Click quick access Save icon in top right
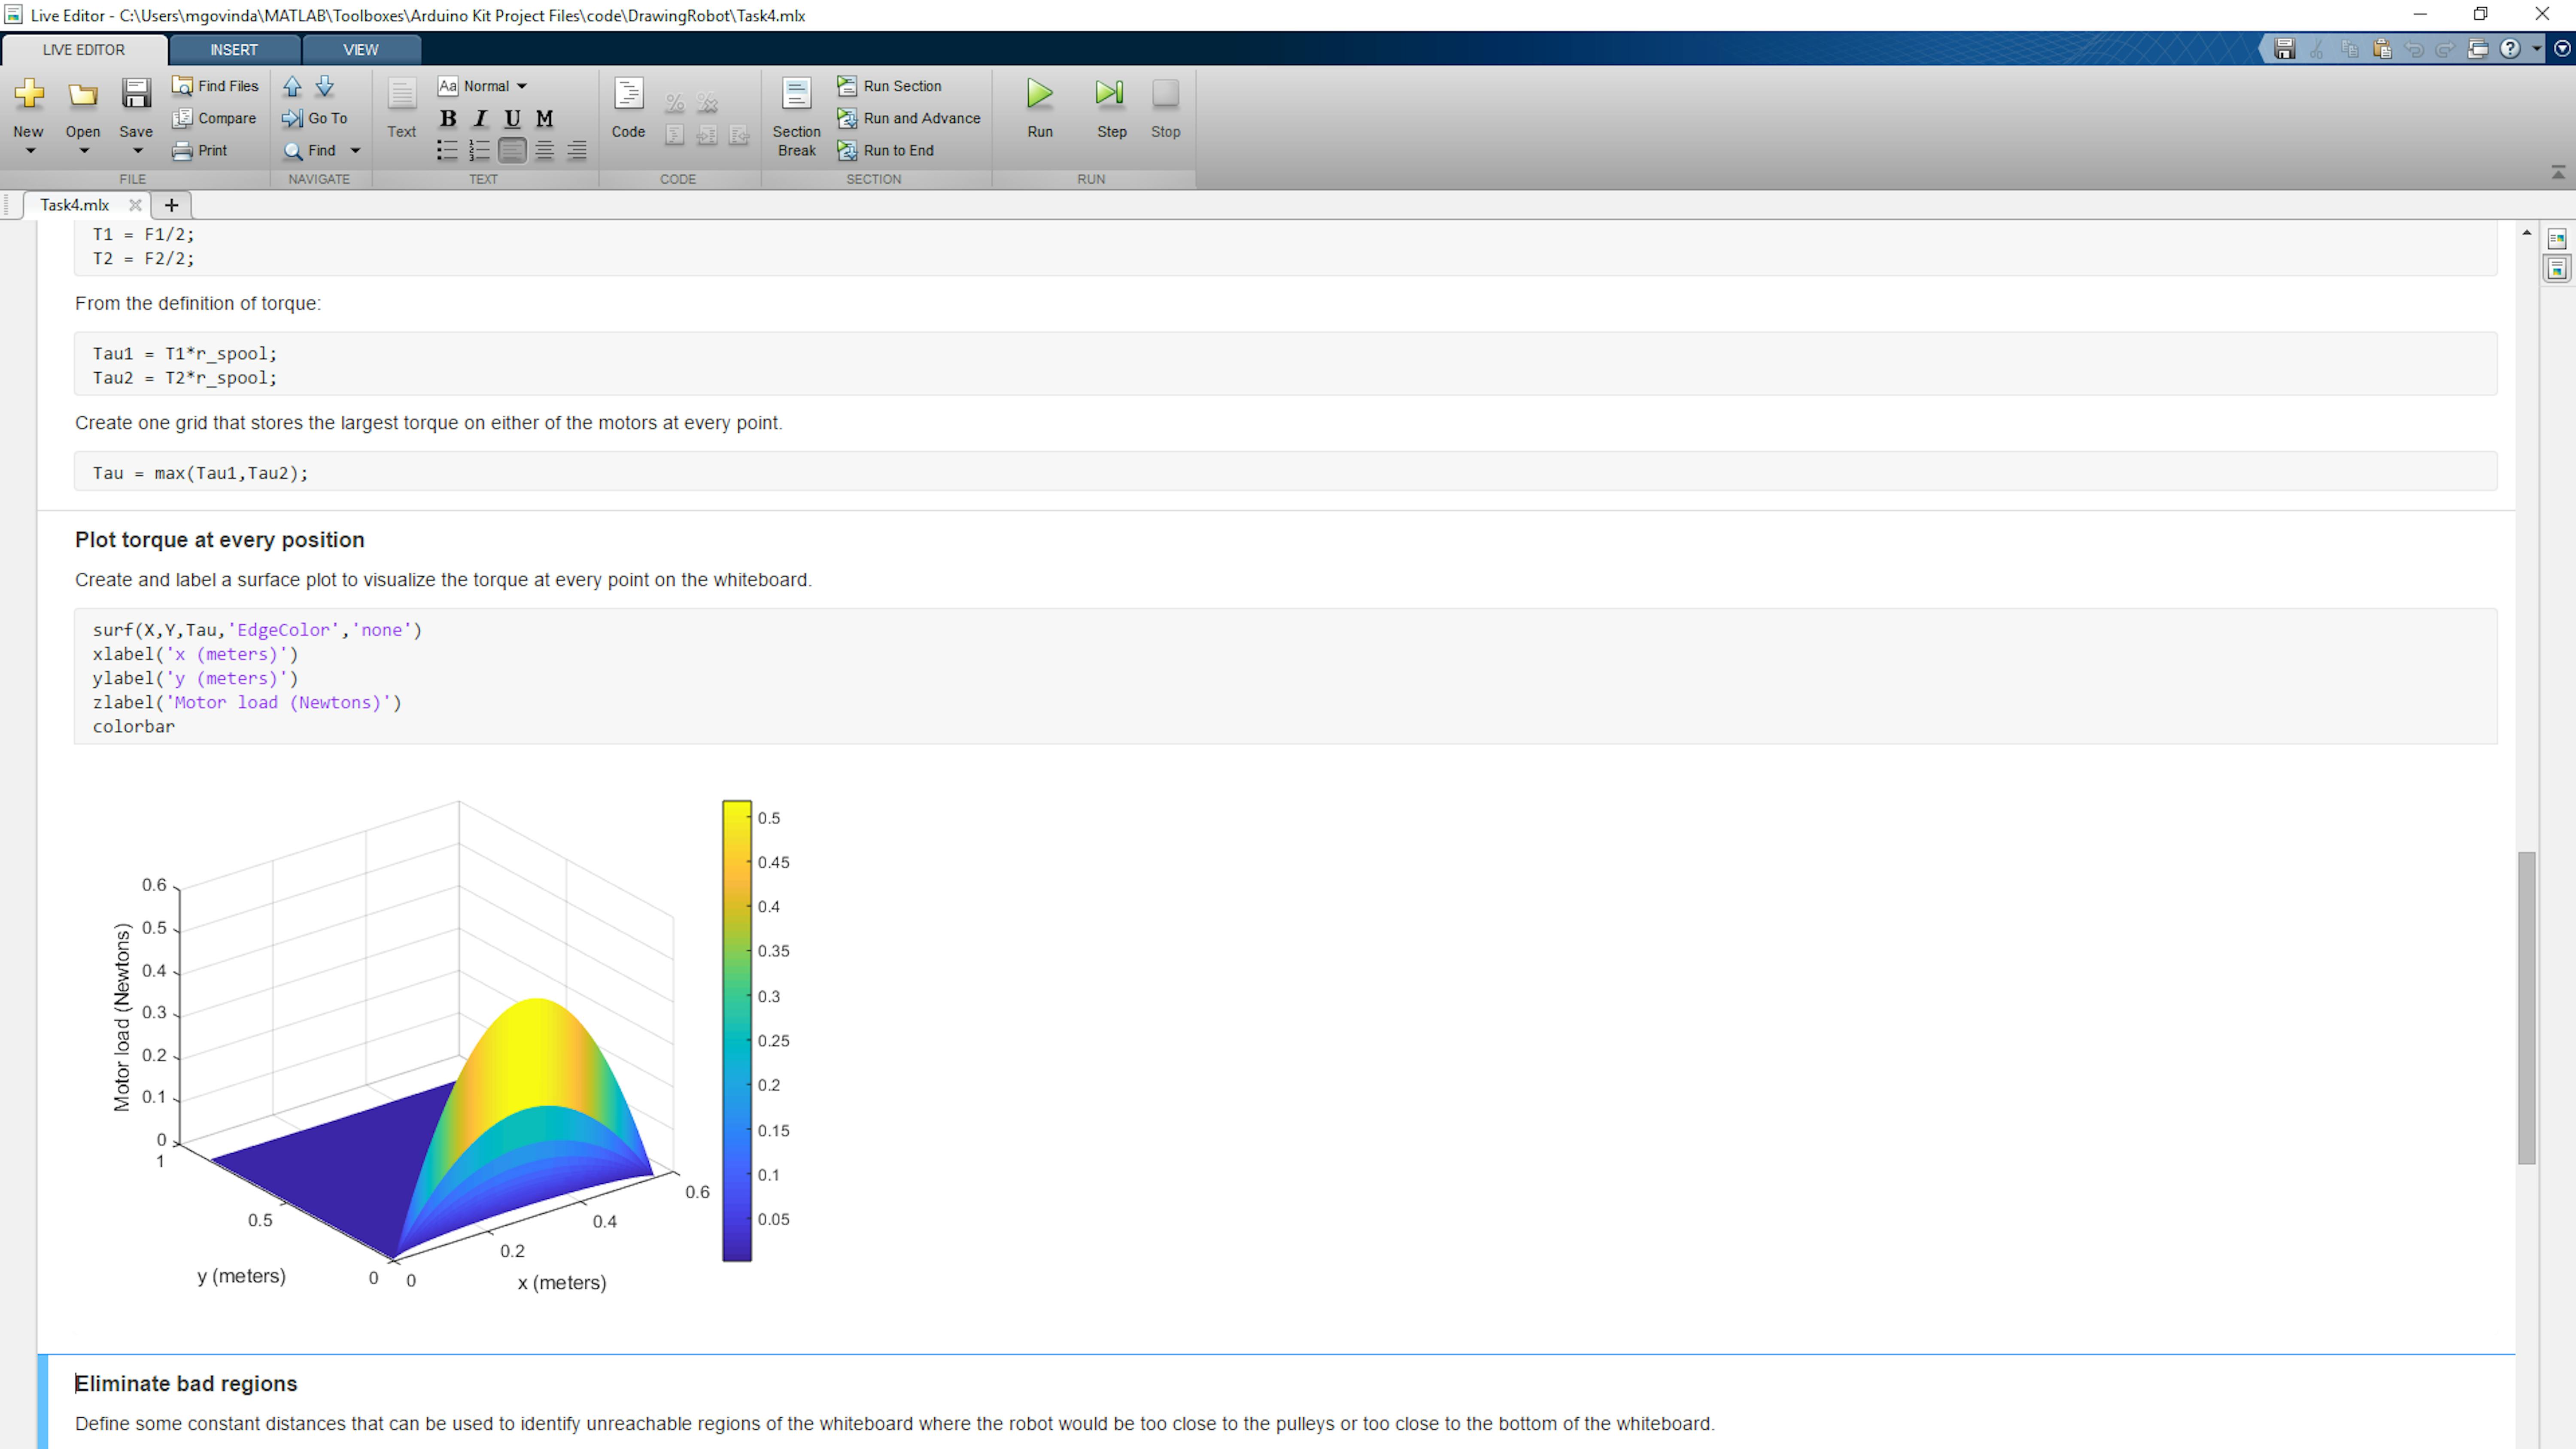The image size is (2576, 1449). 2285,49
